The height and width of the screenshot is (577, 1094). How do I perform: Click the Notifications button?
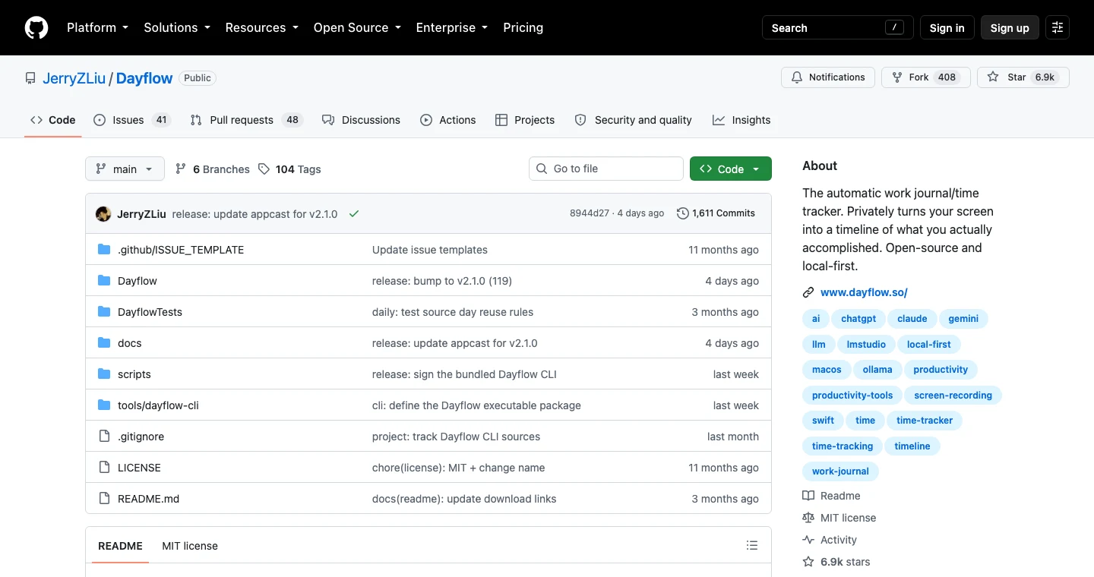(828, 77)
